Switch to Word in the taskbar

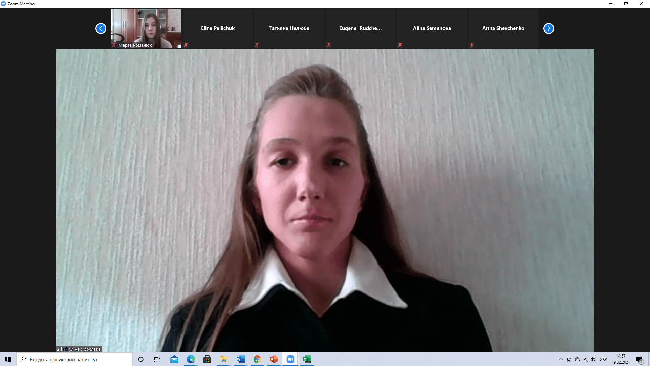pyautogui.click(x=240, y=359)
